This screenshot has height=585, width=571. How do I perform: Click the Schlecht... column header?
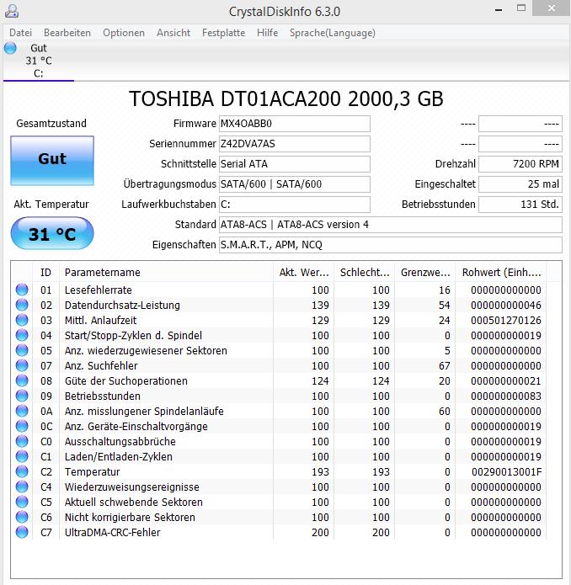pos(365,273)
